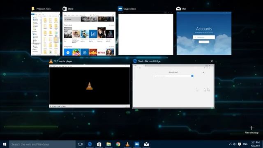Click the Start - Microsoft Edge title label
This screenshot has height=148, width=263.
pyautogui.click(x=149, y=61)
